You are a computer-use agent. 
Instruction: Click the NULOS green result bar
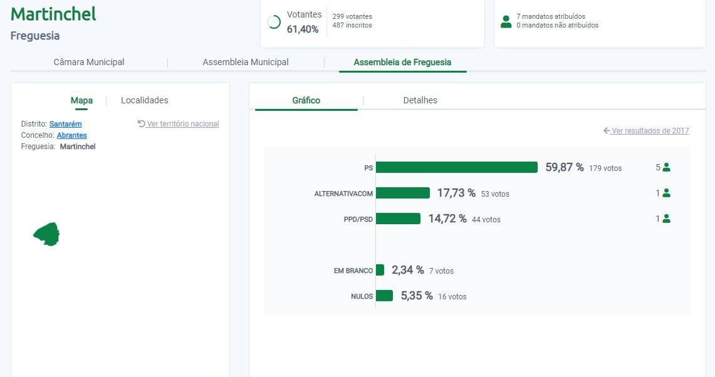(384, 296)
